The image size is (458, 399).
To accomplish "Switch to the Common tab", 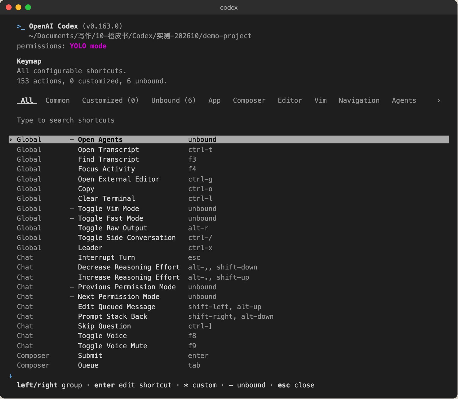I will tap(57, 100).
